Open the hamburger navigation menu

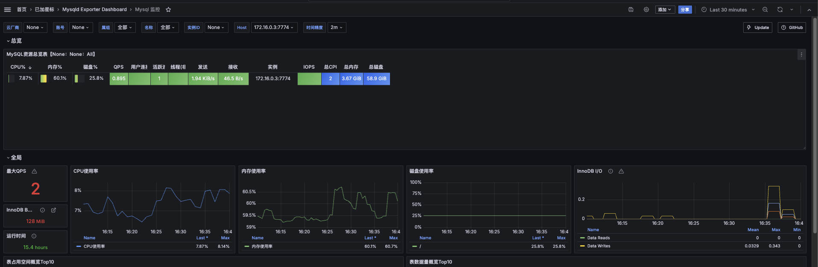click(7, 9)
